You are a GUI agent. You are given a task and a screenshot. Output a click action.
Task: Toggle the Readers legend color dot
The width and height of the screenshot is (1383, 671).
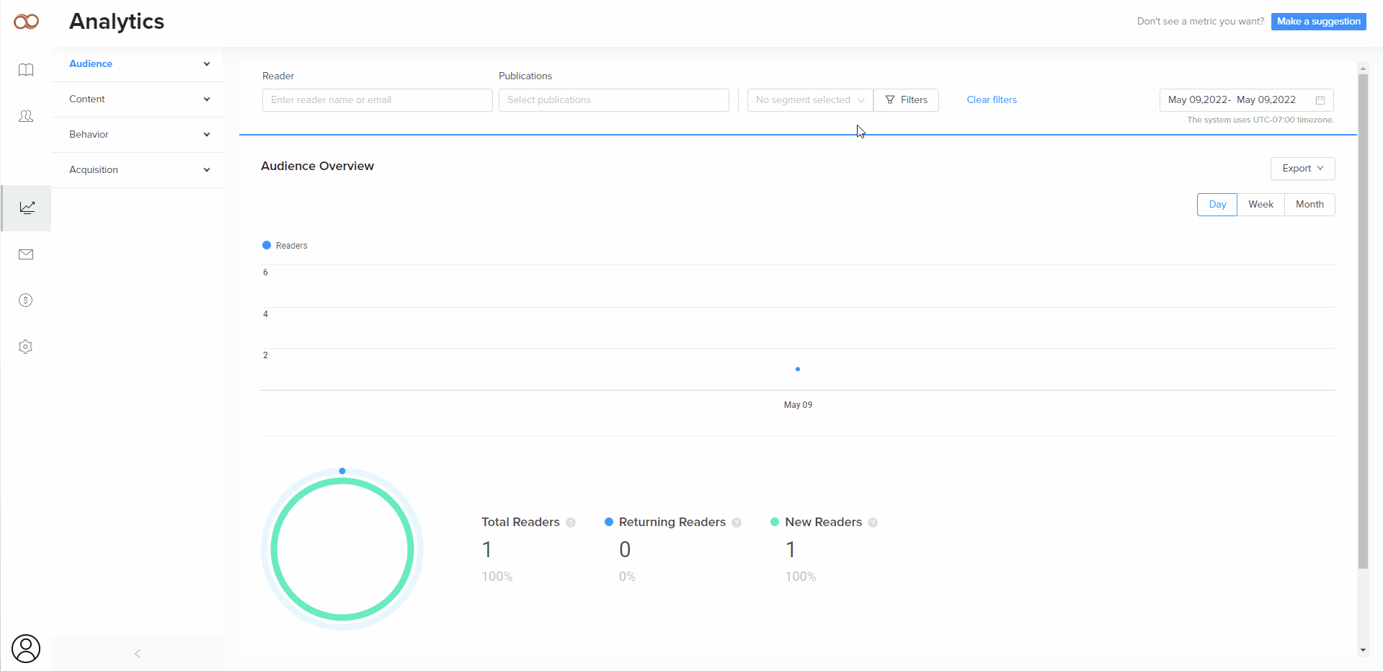267,246
